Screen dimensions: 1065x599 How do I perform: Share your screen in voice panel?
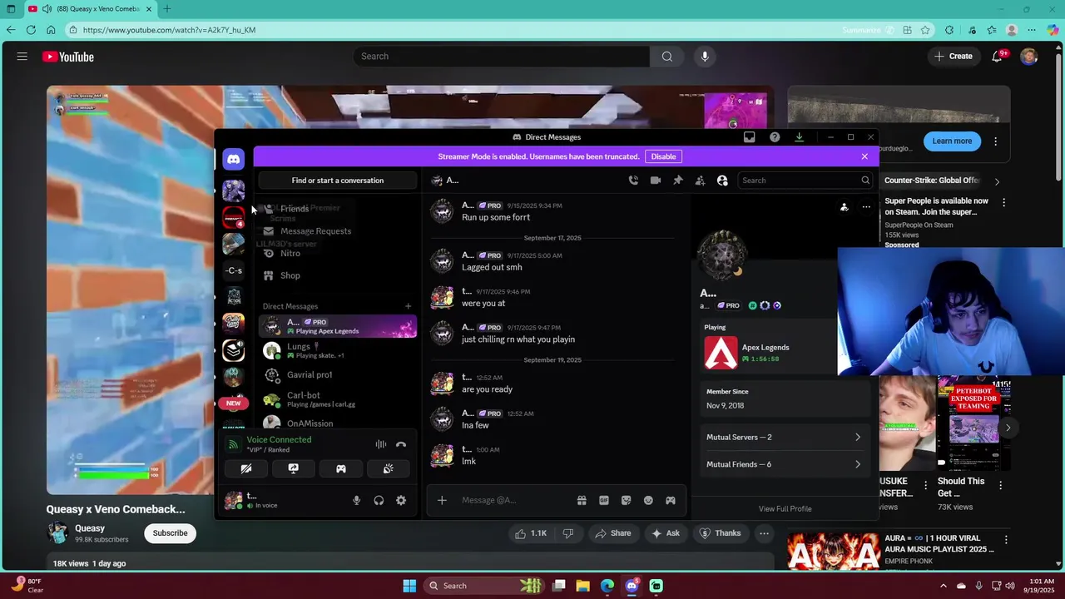(x=293, y=469)
